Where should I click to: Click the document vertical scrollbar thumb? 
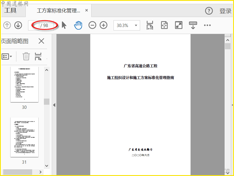(228, 46)
